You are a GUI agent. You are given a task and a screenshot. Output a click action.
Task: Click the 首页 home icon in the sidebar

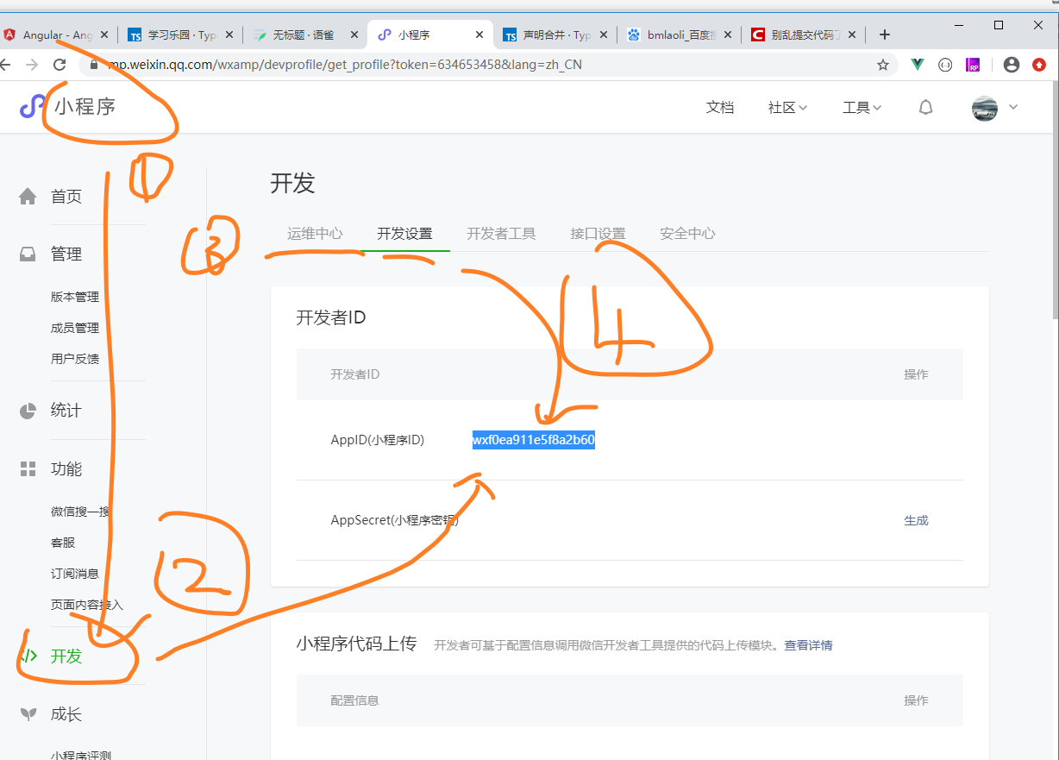pos(28,197)
